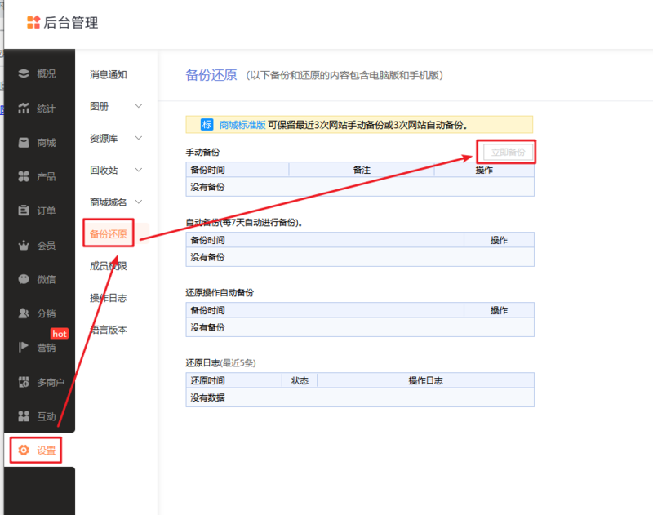Expand the 资源库 resource library submenu

tap(108, 138)
